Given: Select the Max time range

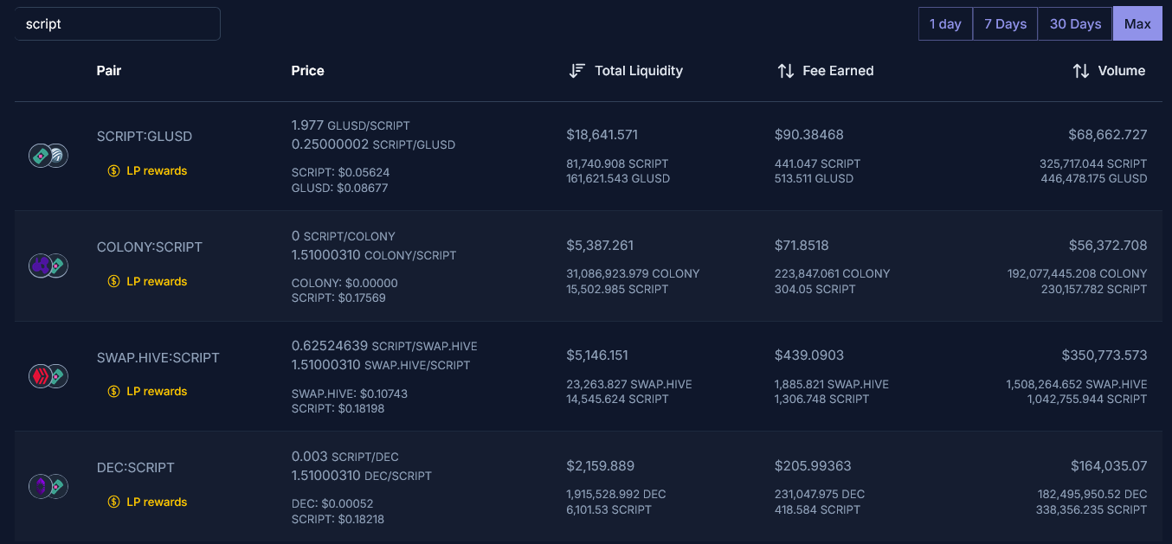Looking at the screenshot, I should click(x=1137, y=24).
